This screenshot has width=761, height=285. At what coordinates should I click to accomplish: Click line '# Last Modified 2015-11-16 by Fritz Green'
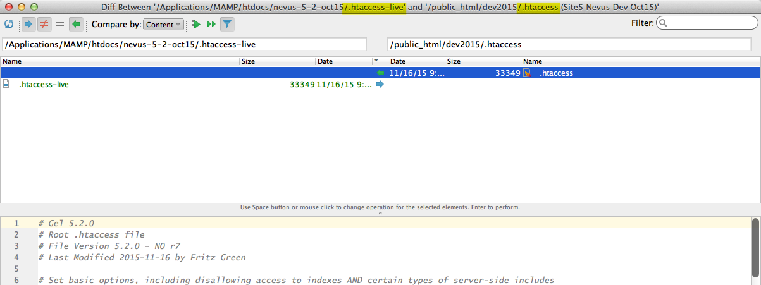(142, 257)
